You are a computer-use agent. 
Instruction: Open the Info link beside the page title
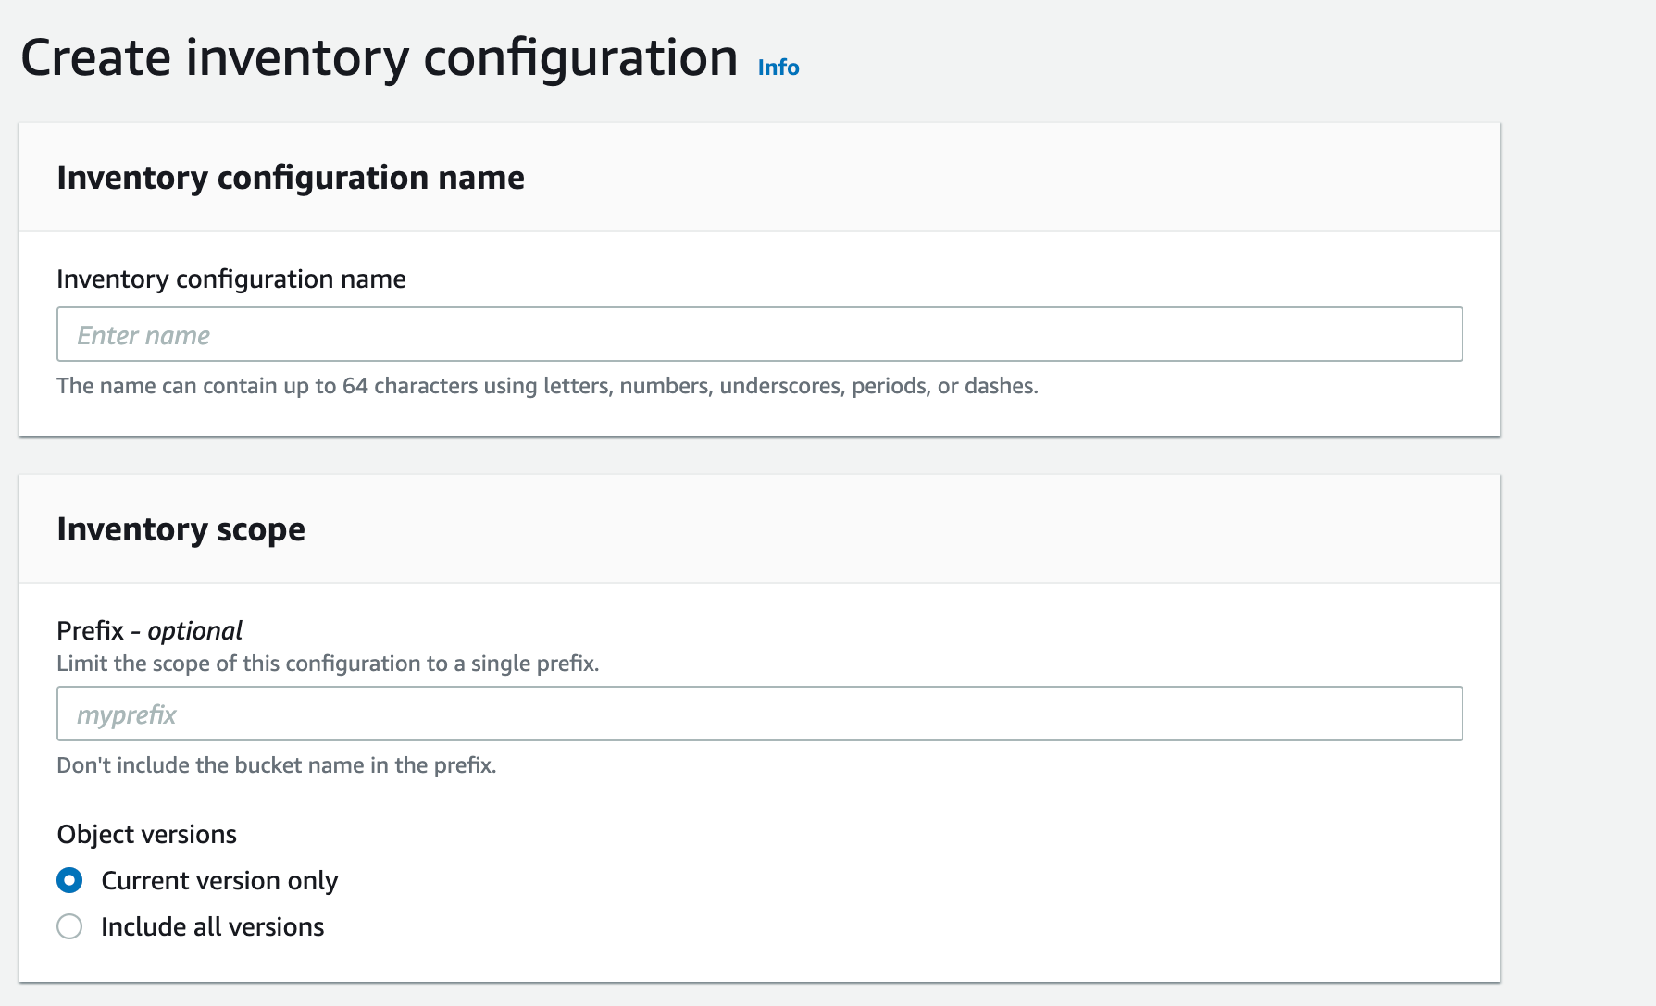click(778, 68)
